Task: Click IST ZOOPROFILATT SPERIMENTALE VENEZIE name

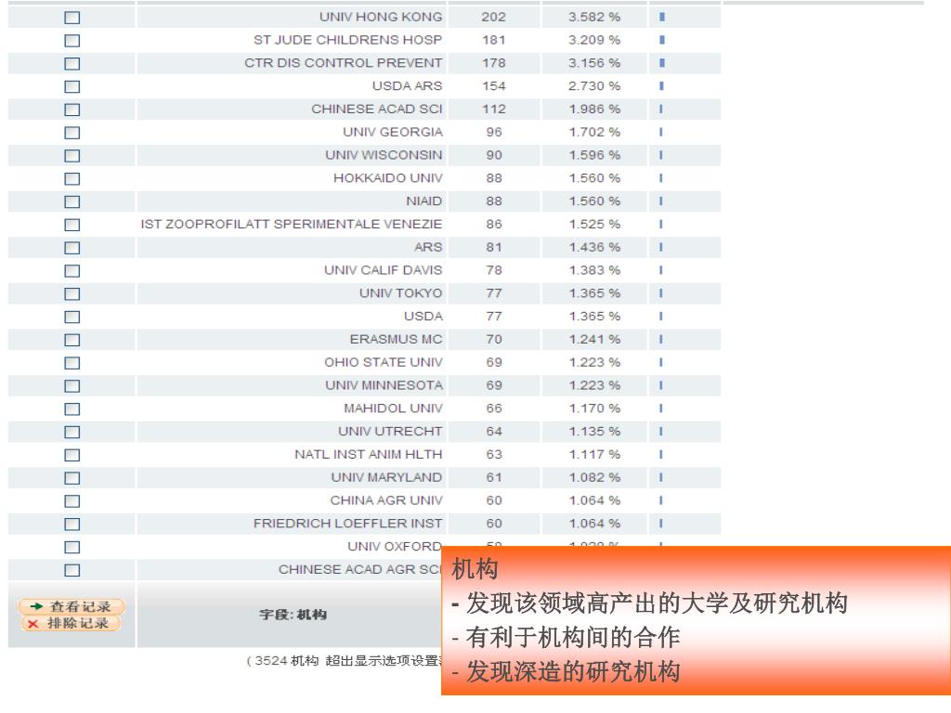Action: click(291, 225)
